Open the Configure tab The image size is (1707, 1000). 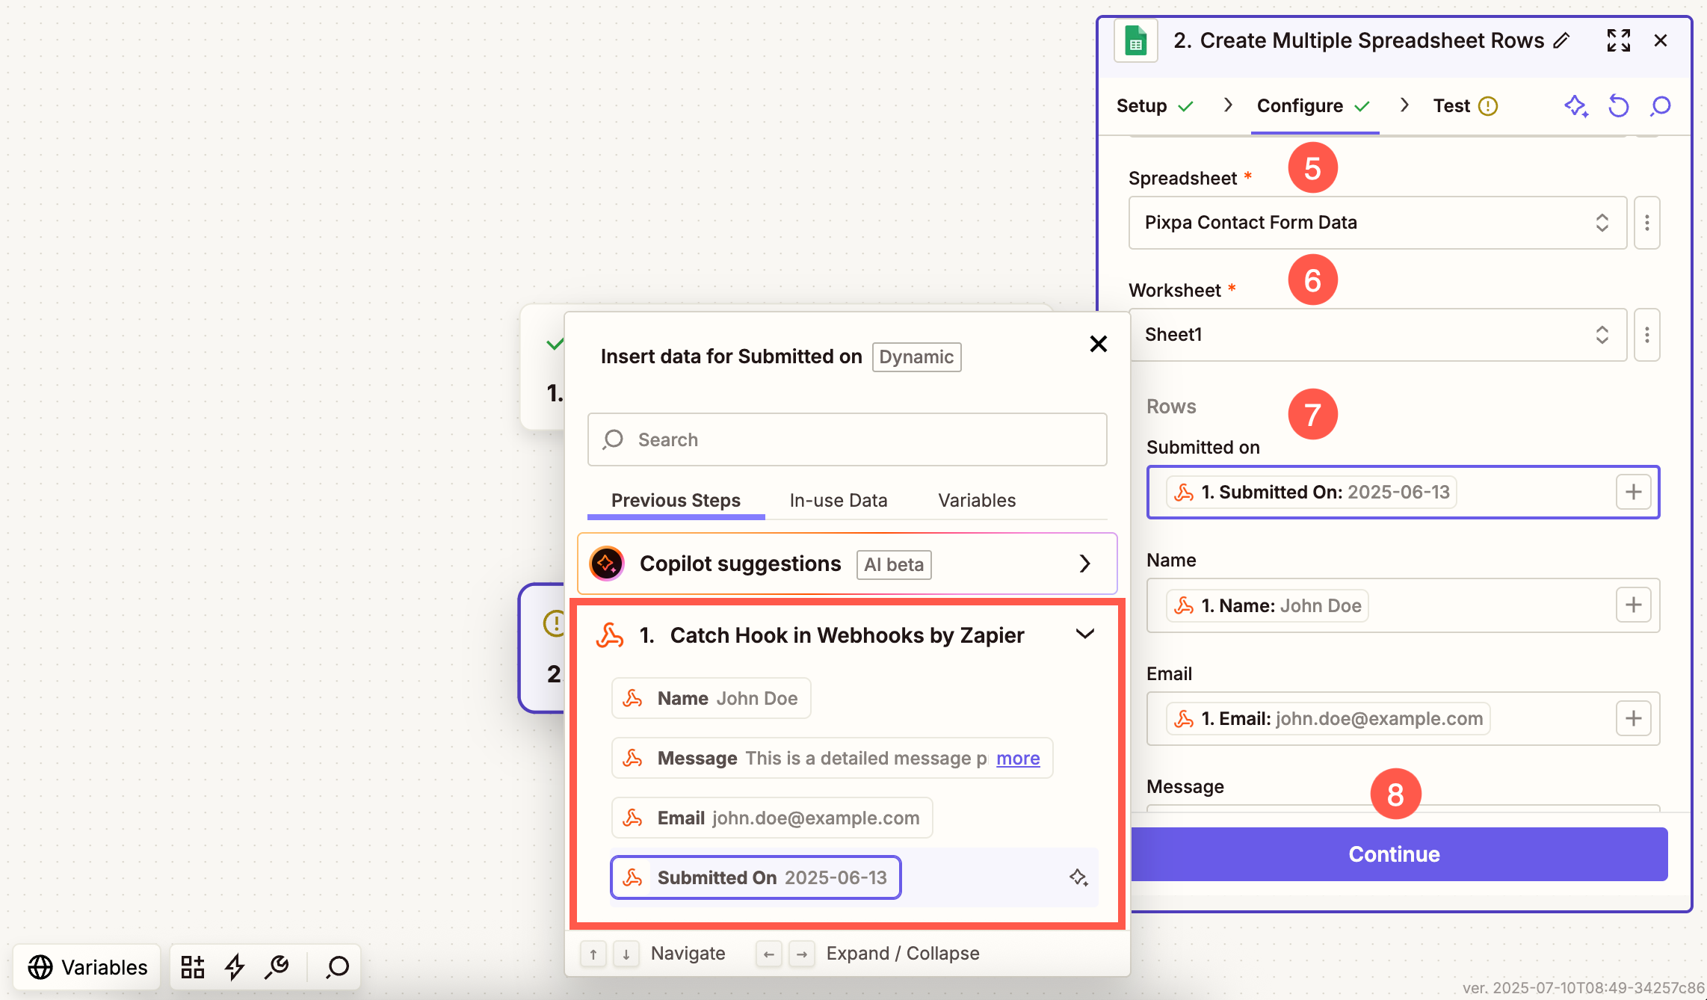(1314, 106)
